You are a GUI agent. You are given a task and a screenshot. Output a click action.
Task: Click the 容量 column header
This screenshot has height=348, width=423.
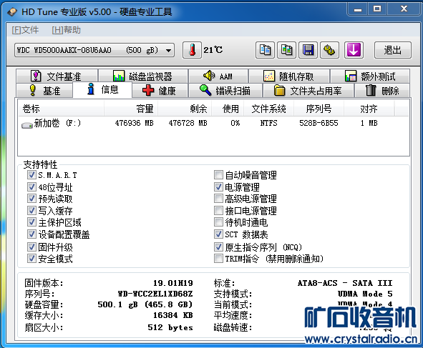point(131,109)
